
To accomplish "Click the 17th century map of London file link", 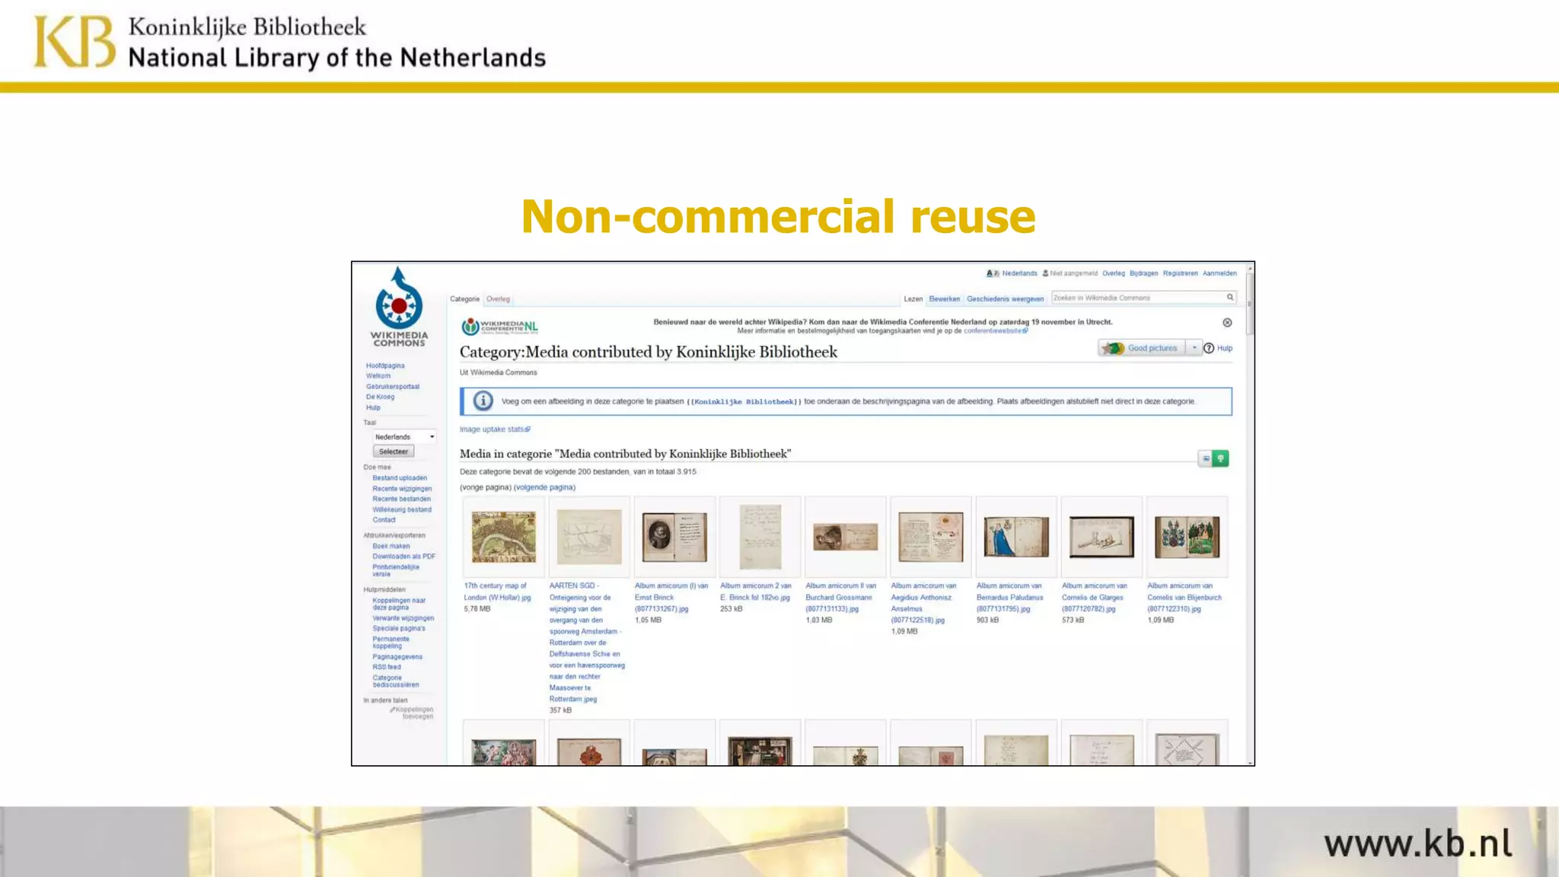I will pos(497,592).
